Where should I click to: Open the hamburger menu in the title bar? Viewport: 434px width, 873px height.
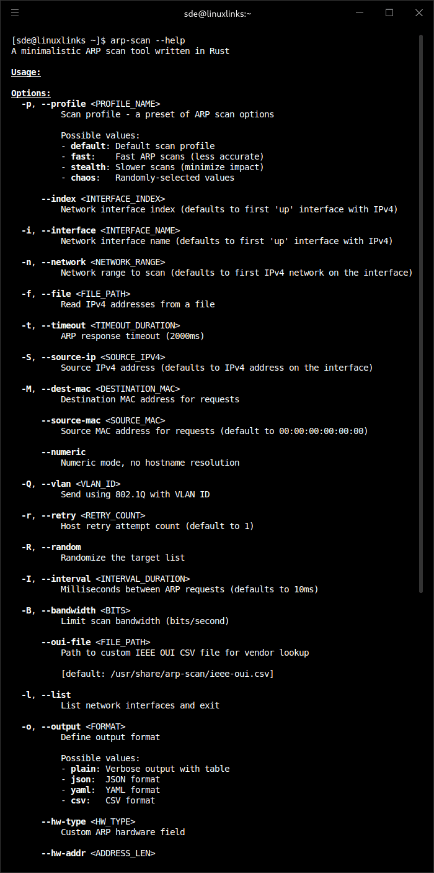pos(15,12)
